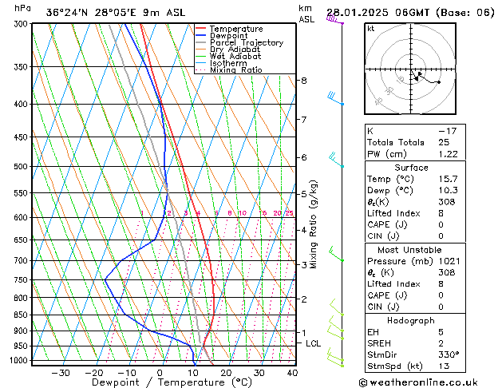Screen dimensions: 502x388
Task: Click the LCL level label
Action: tap(313, 343)
